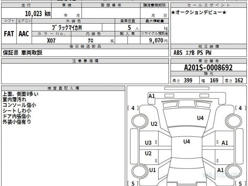This screenshot has height=186, width=248.
Task: Click inspector note 上面、側面U多い
Action: 21,94
